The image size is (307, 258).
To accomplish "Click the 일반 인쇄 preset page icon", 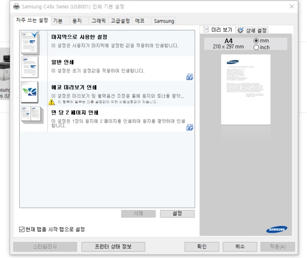I will tap(30, 67).
